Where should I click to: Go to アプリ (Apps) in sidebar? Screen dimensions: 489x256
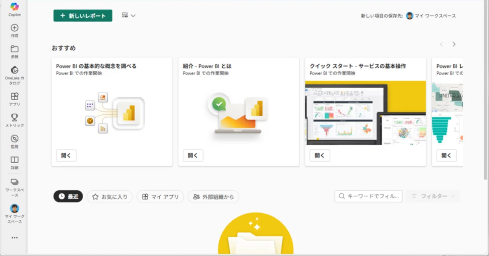tap(15, 99)
